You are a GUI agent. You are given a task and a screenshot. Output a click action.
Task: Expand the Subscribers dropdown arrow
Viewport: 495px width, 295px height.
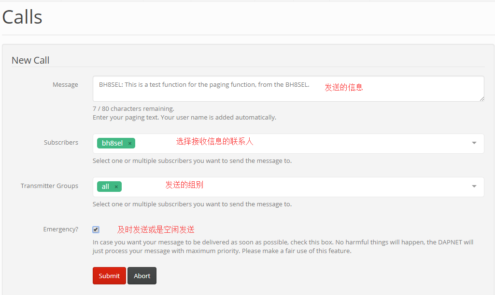point(474,143)
